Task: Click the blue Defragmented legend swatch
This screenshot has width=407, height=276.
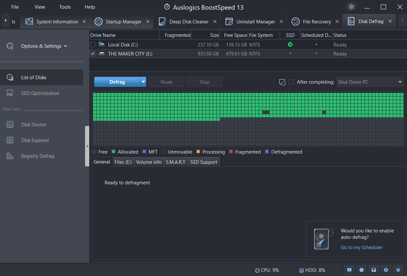Action: [267, 152]
